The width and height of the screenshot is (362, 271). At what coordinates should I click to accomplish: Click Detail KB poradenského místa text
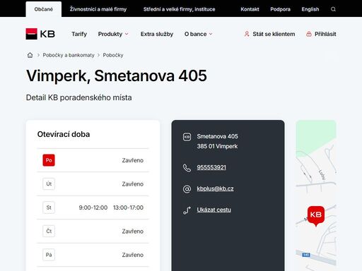(78, 97)
